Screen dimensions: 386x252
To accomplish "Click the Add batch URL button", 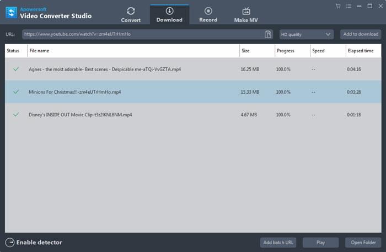I will [280, 242].
